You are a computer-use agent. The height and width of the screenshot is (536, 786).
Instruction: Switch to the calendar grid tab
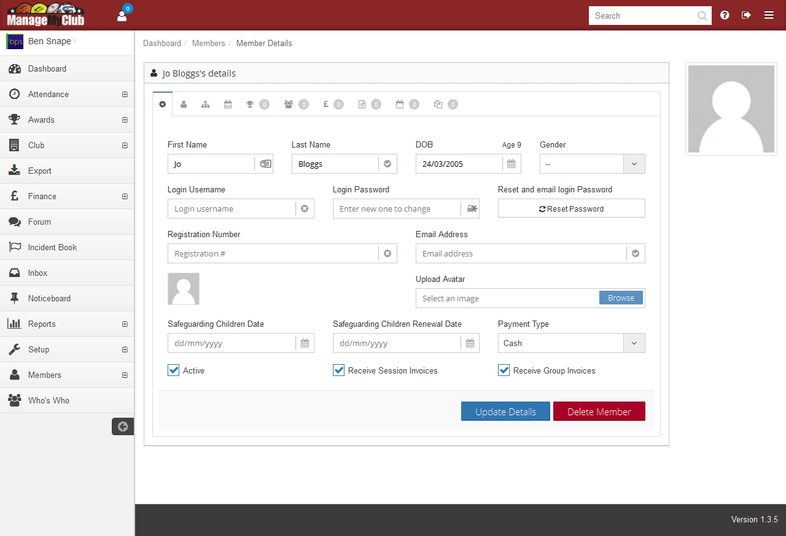click(x=228, y=105)
